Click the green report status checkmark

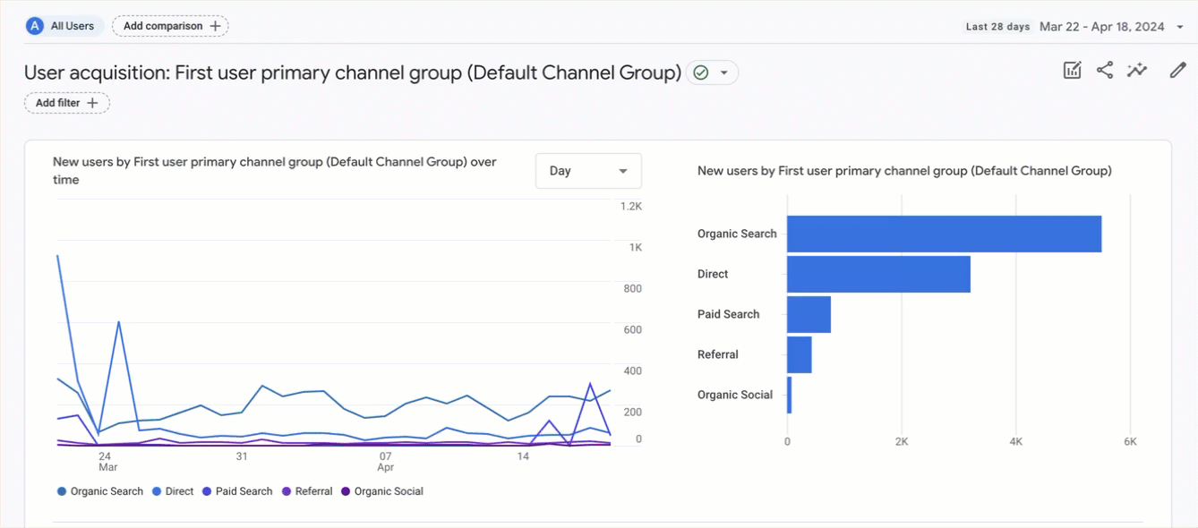tap(701, 72)
